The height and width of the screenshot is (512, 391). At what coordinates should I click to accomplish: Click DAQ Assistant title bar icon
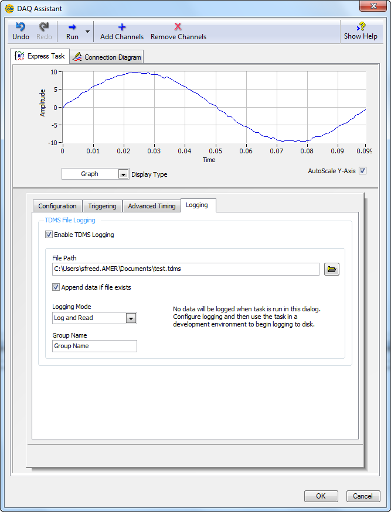tap(9, 9)
